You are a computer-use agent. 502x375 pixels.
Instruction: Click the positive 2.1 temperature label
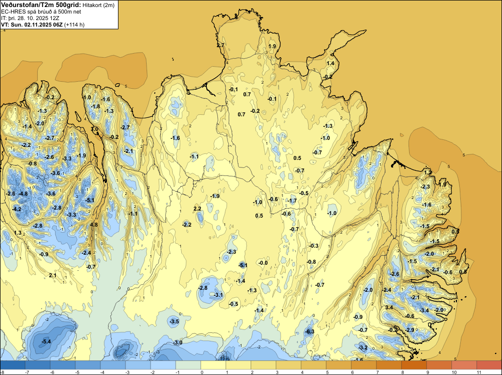point(53,275)
